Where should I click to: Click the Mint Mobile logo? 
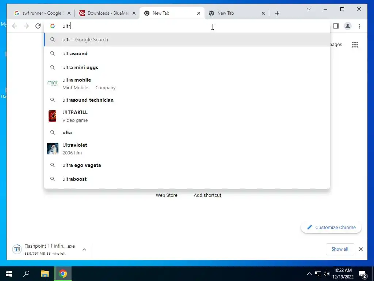[53, 83]
